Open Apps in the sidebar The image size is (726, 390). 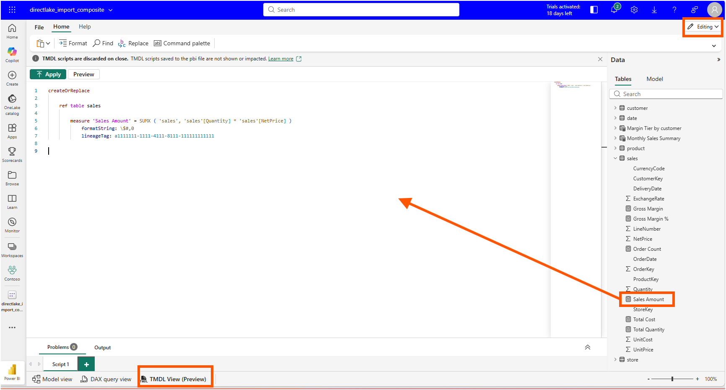tap(12, 131)
